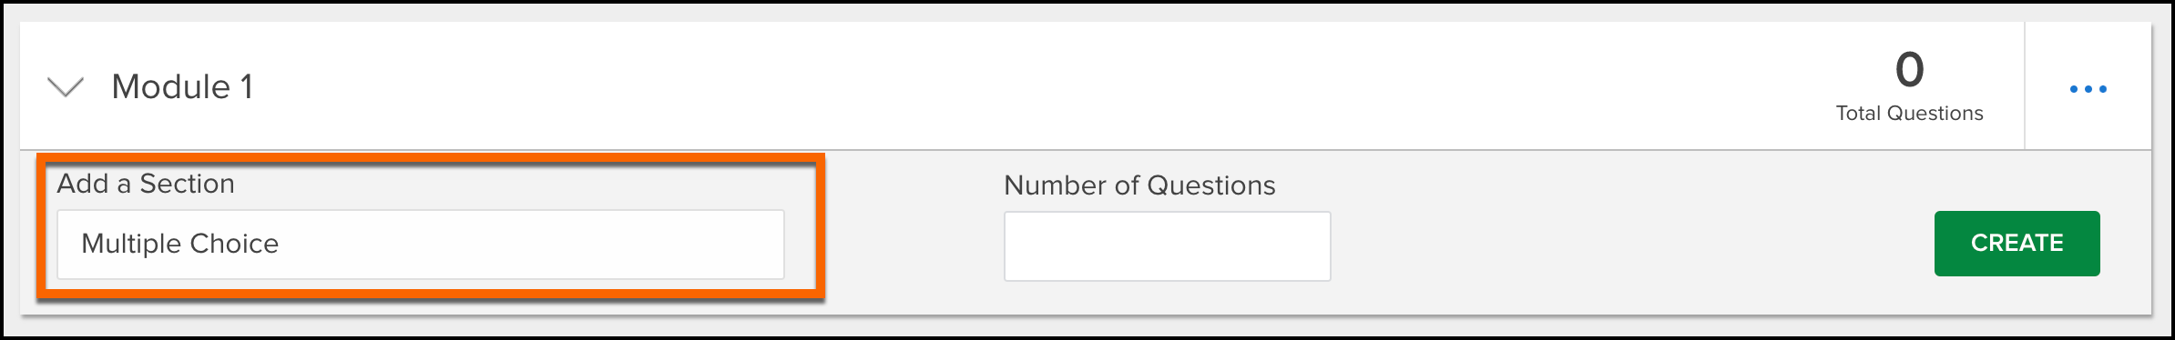Show more actions for Module 1
The image size is (2175, 340).
[2088, 89]
